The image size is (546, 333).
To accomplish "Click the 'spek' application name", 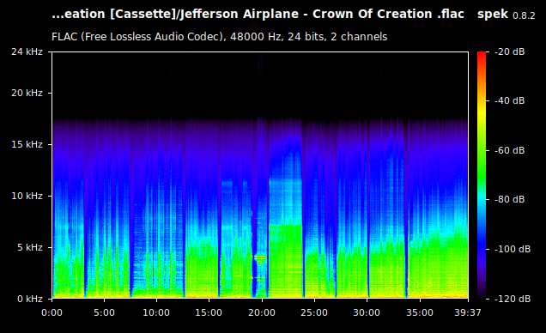I will point(493,15).
